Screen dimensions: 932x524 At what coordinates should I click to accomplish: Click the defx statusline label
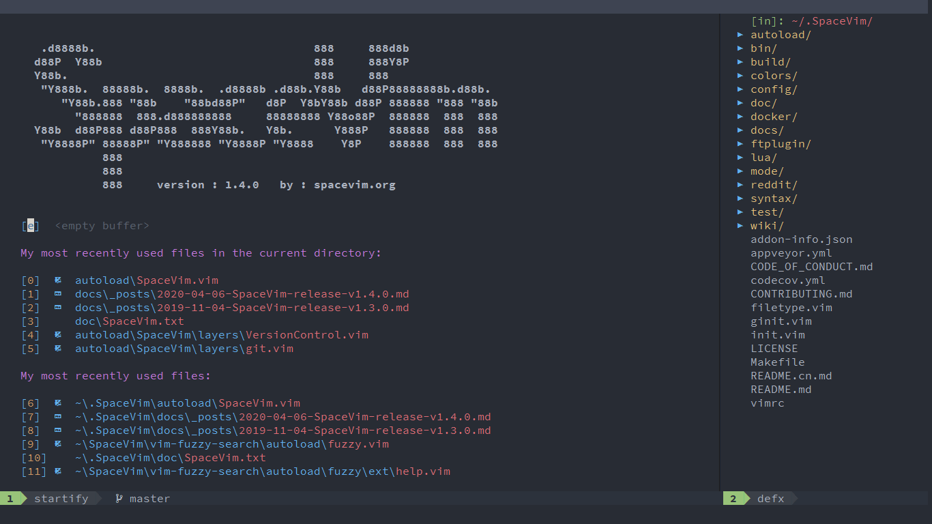770,498
